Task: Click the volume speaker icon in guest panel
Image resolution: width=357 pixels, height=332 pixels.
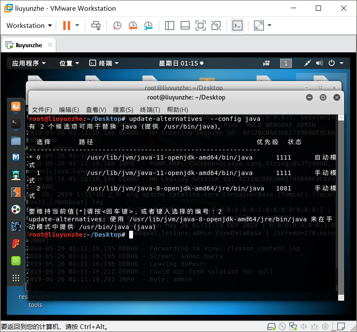Action: click(319, 63)
